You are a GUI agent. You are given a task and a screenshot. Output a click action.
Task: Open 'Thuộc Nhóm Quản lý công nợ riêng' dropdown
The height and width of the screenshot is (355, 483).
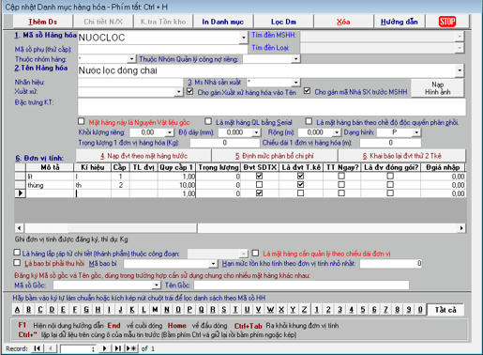(295, 58)
